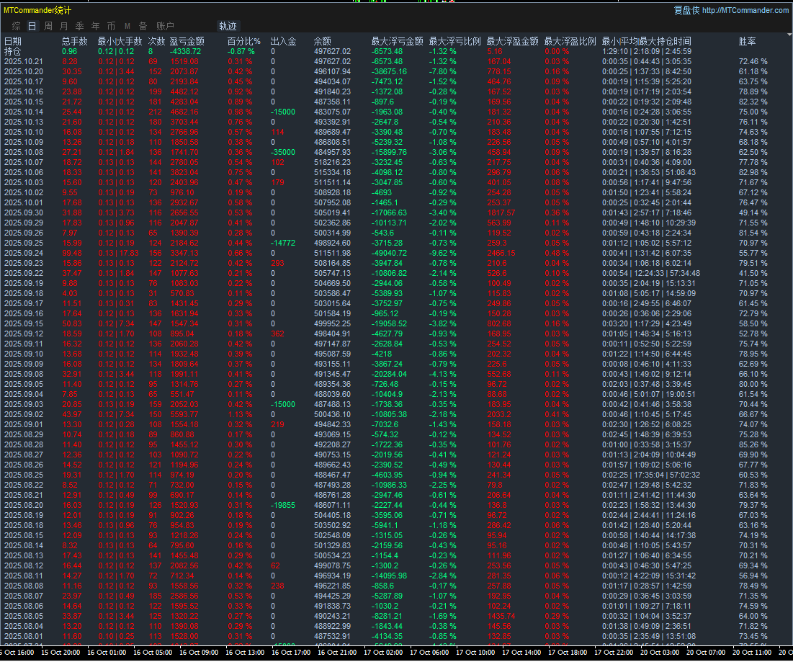Click the 最大浮亏比例 column header
Screen dimensions: 793x662
coord(454,42)
